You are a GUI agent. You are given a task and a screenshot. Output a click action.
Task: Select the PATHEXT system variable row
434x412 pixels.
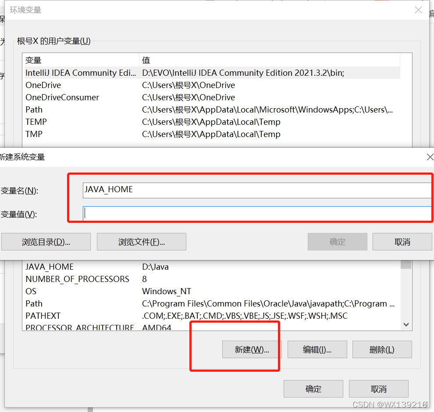coord(212,316)
